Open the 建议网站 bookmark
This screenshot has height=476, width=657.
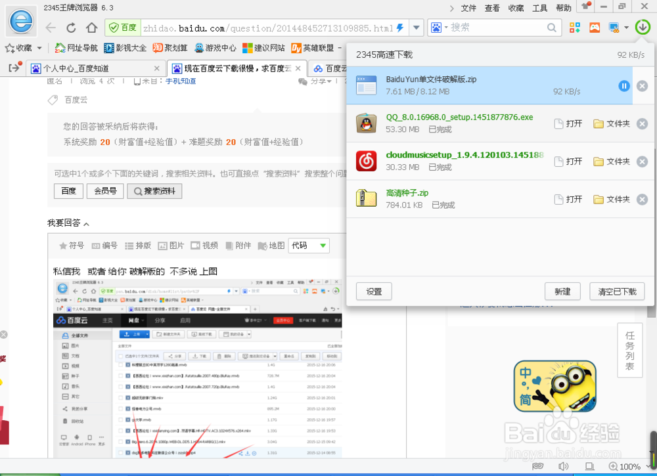(x=263, y=48)
